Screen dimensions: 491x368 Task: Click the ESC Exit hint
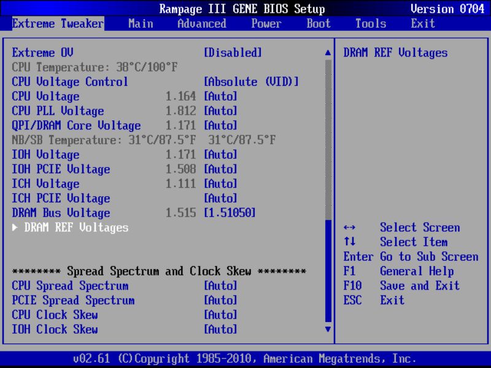[x=374, y=301]
